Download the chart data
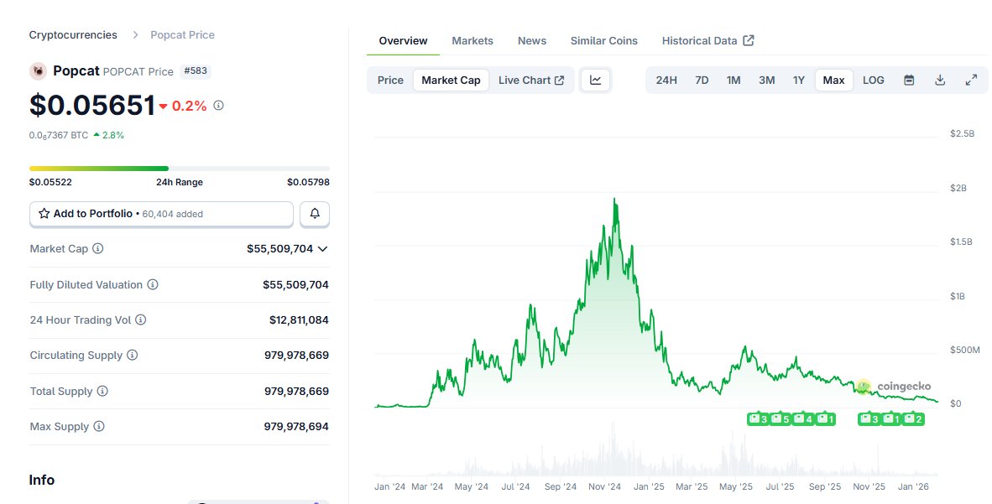992x504 pixels. click(x=940, y=81)
